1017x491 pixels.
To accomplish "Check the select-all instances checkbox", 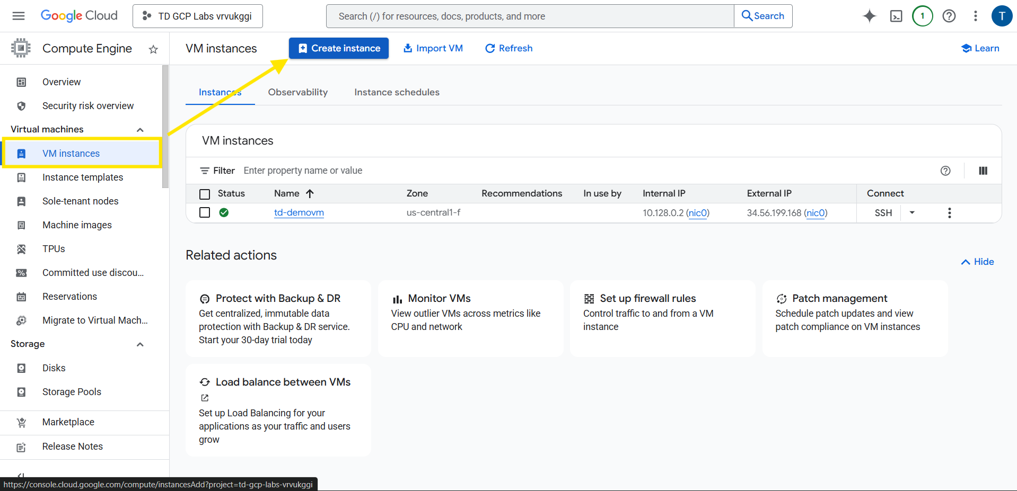I will point(205,194).
